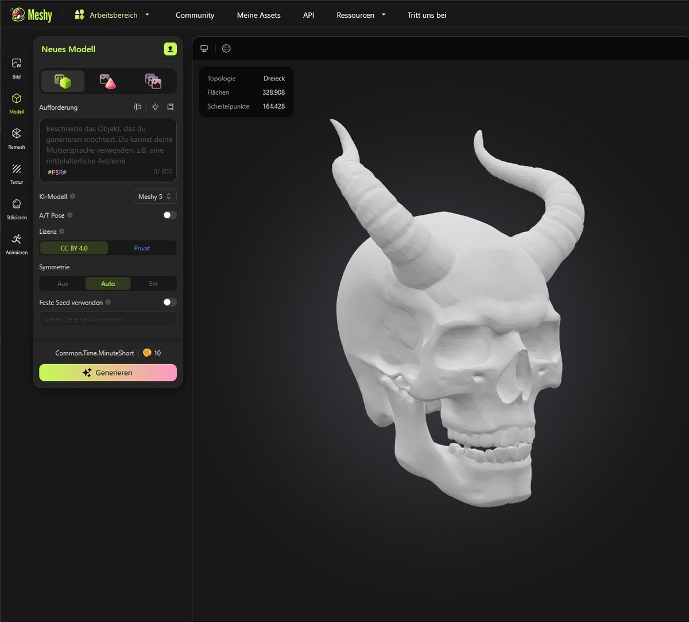Select the Bild tool in the sidebar
Image resolution: width=689 pixels, height=622 pixels.
pyautogui.click(x=16, y=66)
